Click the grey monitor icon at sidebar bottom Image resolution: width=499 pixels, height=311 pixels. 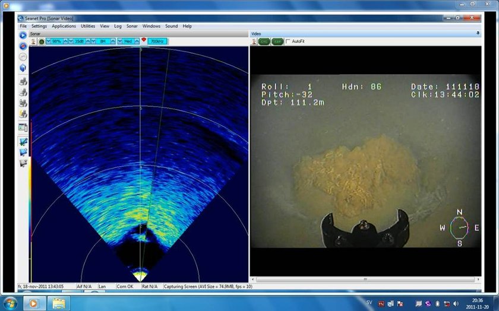(x=23, y=163)
